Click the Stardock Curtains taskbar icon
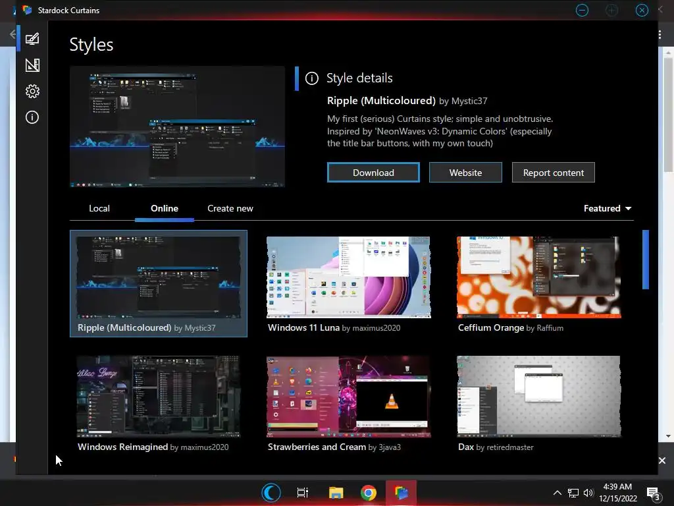This screenshot has height=506, width=674. coord(401,493)
